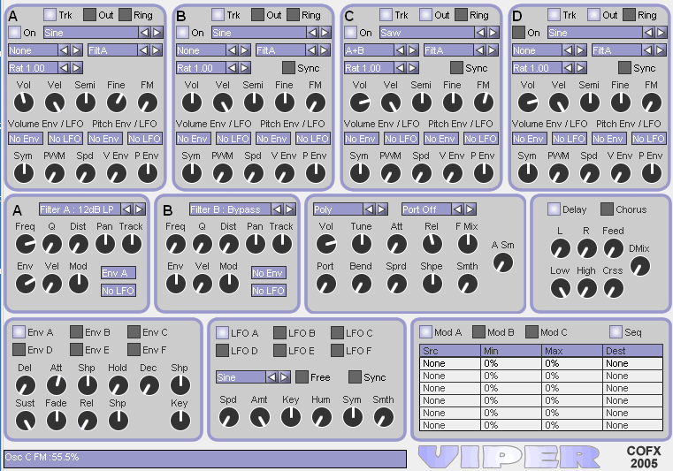This screenshot has width=673, height=471.
Task: Click the DMix knob
Action: coord(640,266)
